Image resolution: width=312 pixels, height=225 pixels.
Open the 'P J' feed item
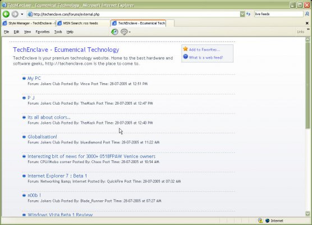click(31, 98)
